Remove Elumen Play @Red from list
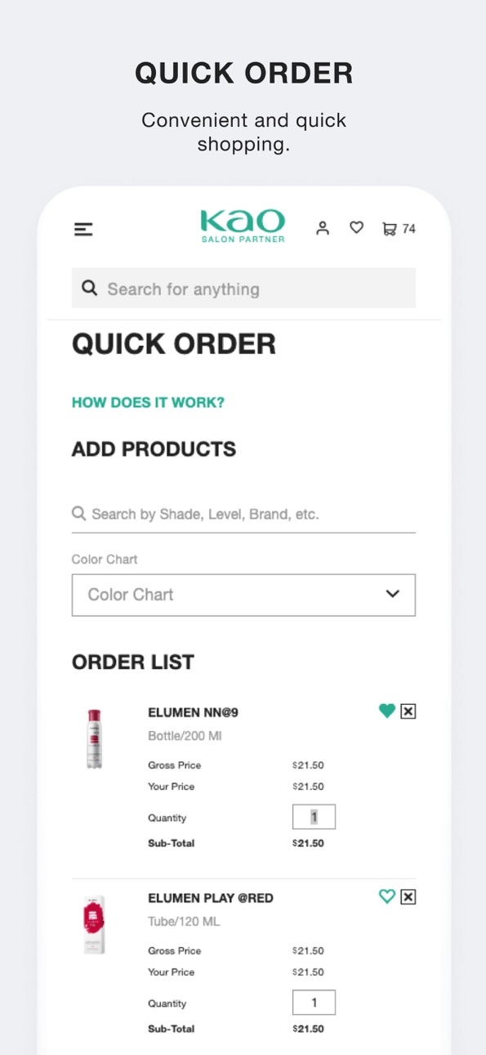The height and width of the screenshot is (1055, 486). tap(408, 897)
